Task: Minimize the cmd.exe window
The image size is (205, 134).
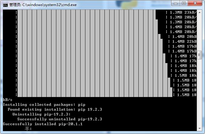Action: pyautogui.click(x=176, y=3)
